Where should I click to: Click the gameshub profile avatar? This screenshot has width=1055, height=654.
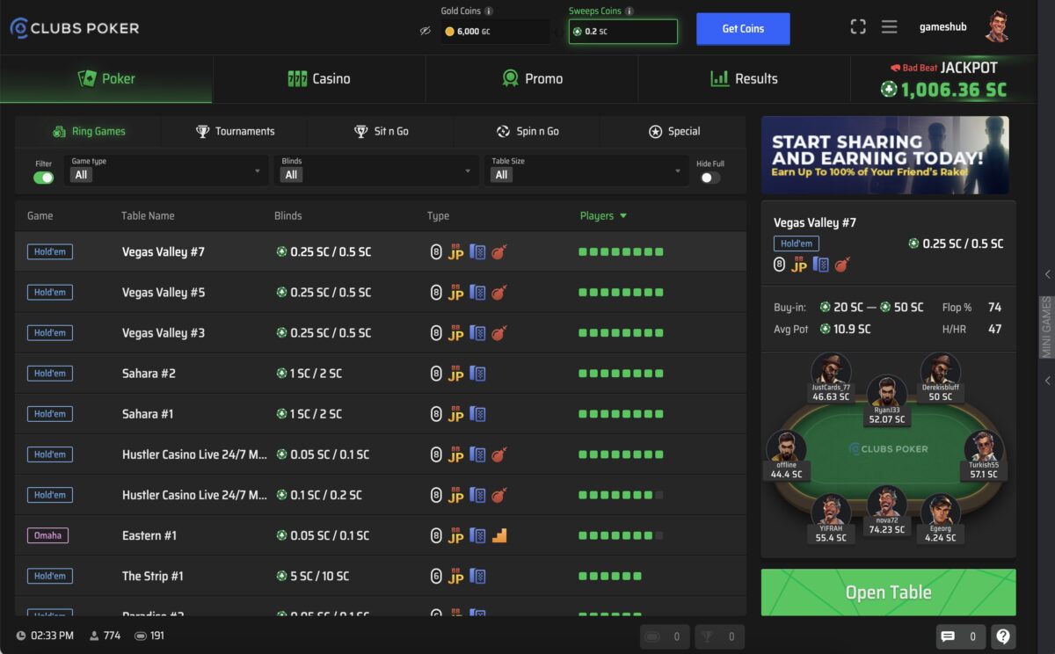pyautogui.click(x=997, y=26)
